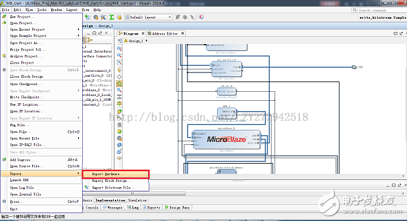Click the green Sigma toolbar icon
This screenshot has width=407, height=221.
tap(112, 17)
